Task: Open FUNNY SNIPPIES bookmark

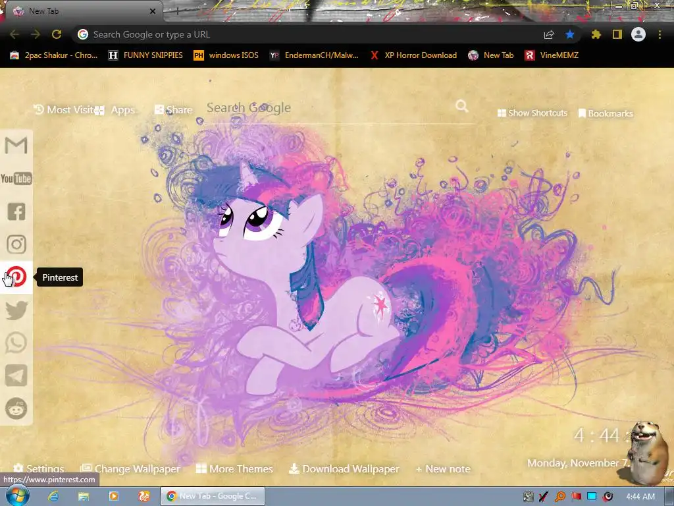Action: [145, 55]
